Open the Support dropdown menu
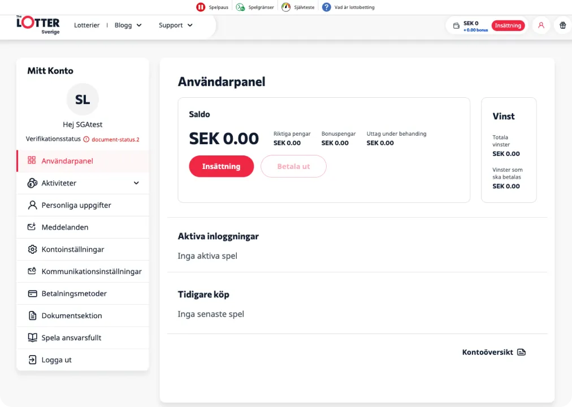Screen dimensions: 572x407 click(x=175, y=25)
